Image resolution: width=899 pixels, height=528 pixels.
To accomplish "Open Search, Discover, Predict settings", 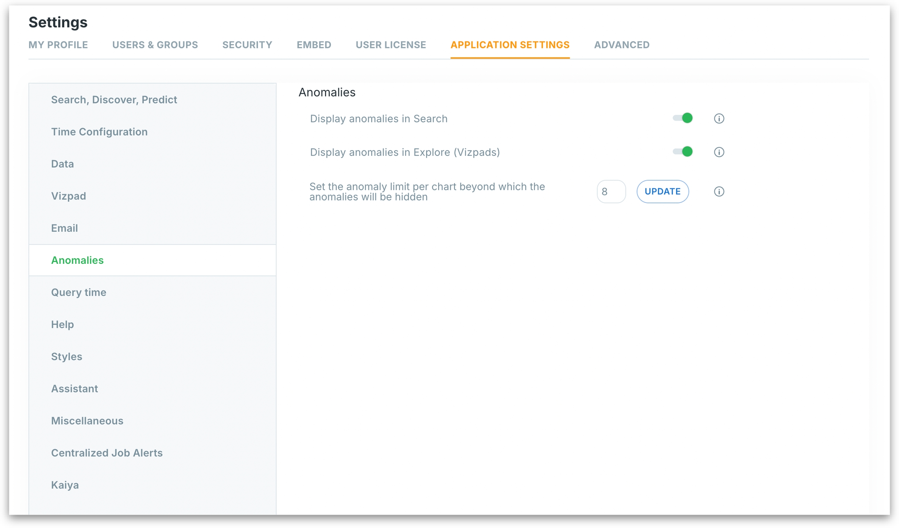I will tap(114, 100).
